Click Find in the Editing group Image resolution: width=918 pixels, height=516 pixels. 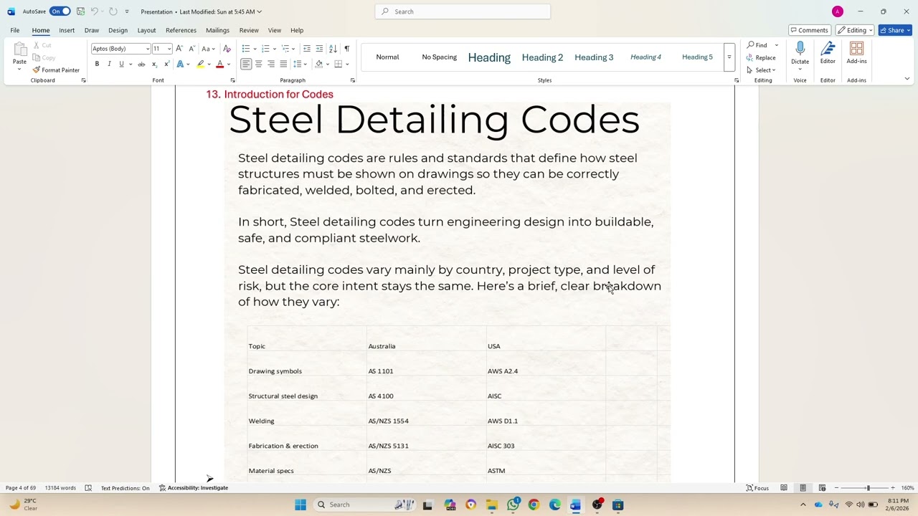(757, 45)
